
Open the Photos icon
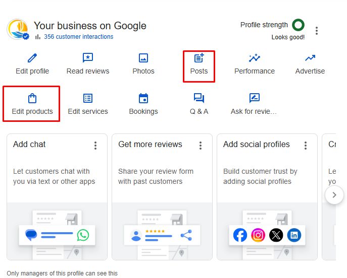click(143, 58)
